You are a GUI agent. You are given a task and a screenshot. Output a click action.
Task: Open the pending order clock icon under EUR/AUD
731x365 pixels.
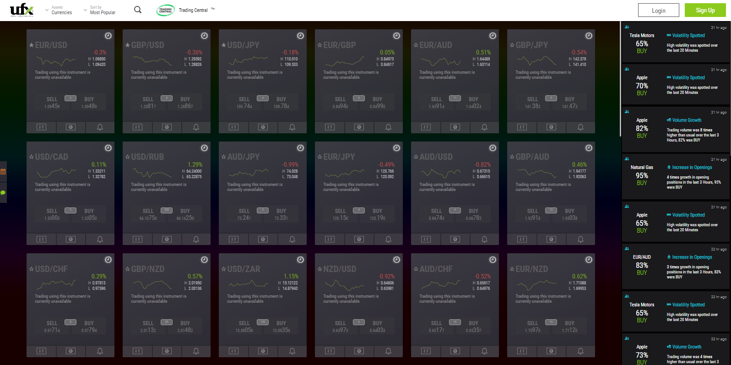coord(455,127)
